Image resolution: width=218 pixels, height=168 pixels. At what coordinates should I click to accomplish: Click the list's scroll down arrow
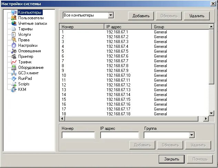click(211, 113)
